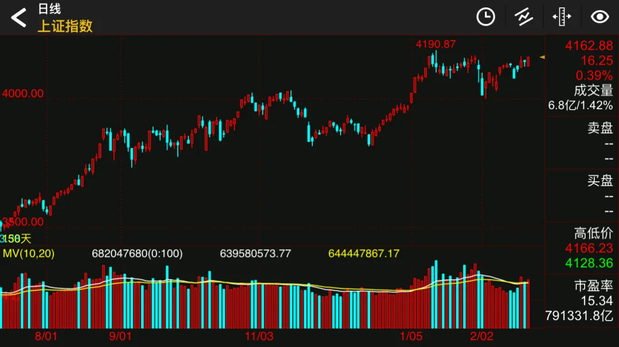Tap the 9/01 date marker
Viewport: 619px width, 347px height.
[120, 336]
